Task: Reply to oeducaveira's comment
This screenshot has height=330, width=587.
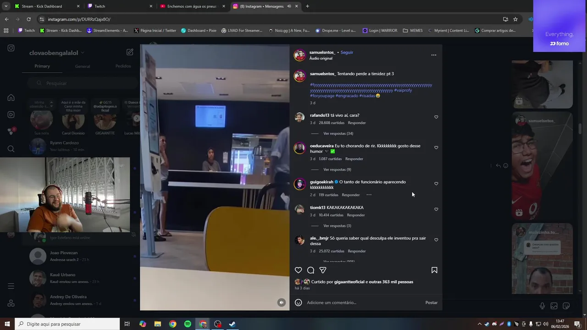Action: pyautogui.click(x=354, y=159)
